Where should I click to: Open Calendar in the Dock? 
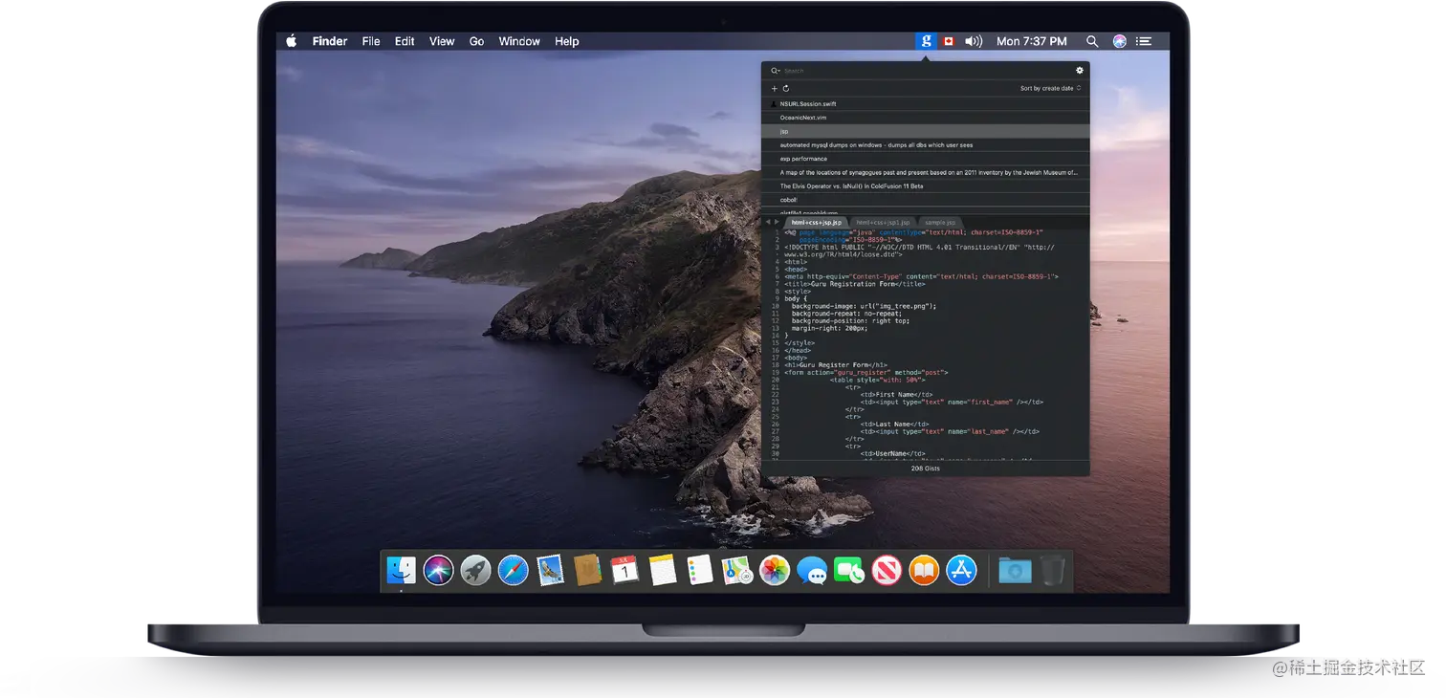click(x=624, y=571)
